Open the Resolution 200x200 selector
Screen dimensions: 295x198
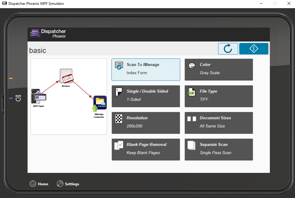[x=146, y=123]
